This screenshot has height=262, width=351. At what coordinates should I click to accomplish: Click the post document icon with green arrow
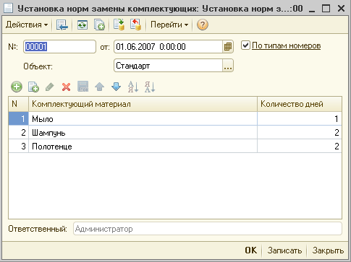tap(119, 25)
